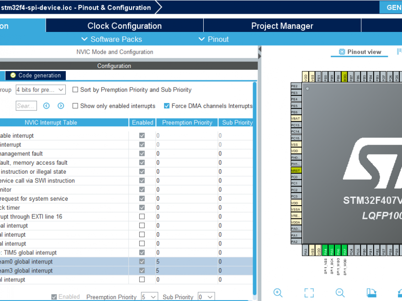Image resolution: width=402 pixels, height=301 pixels.
Task: Click the NVIC search input field
Action: click(26, 106)
